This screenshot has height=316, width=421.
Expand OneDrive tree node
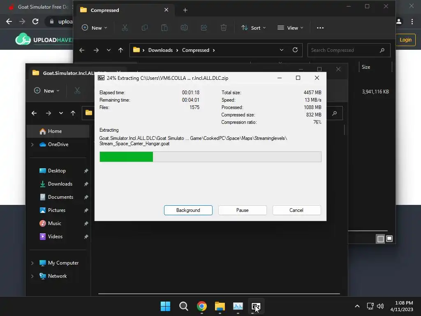pyautogui.click(x=32, y=144)
